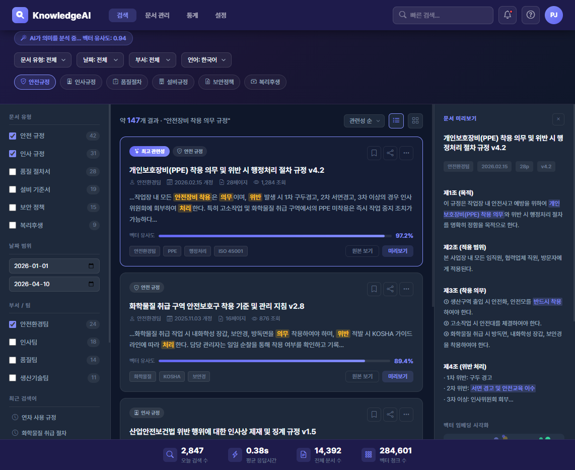Uncheck the 안전 규정 document type
Viewport: 575px width, 470px height.
[13, 136]
